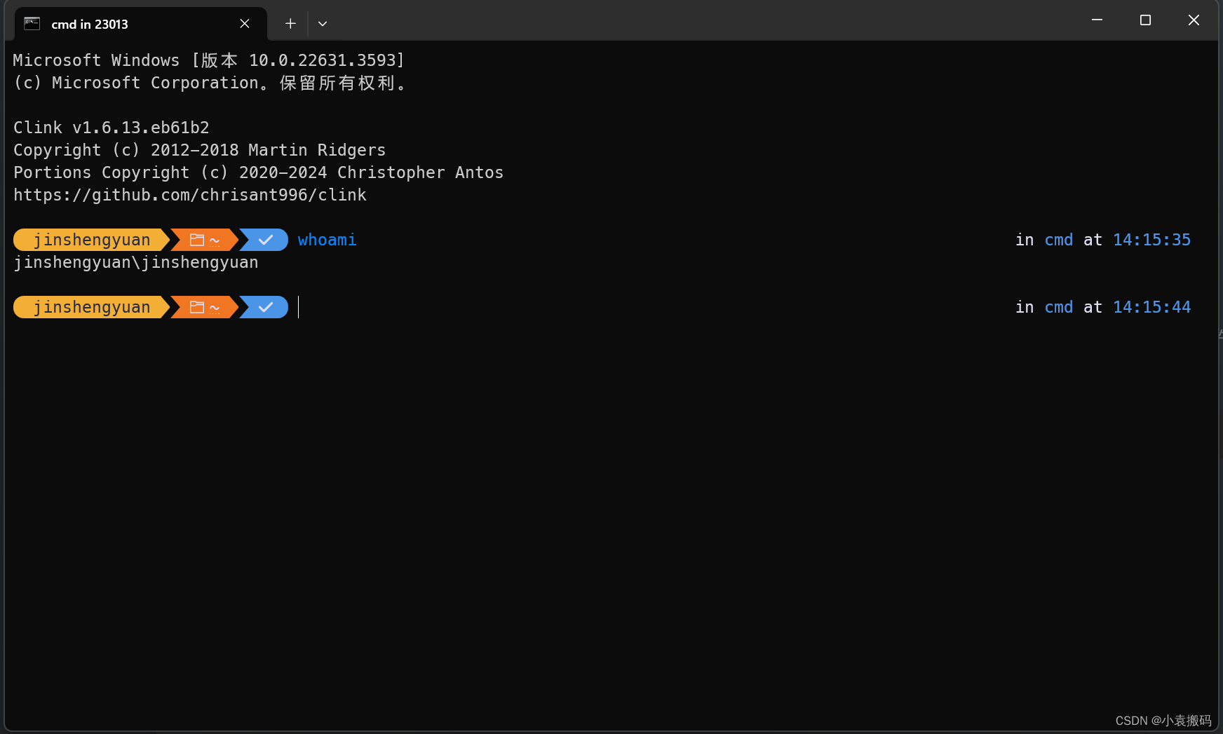1223x734 pixels.
Task: Close the 'cmd in 23013' tab
Action: click(245, 24)
